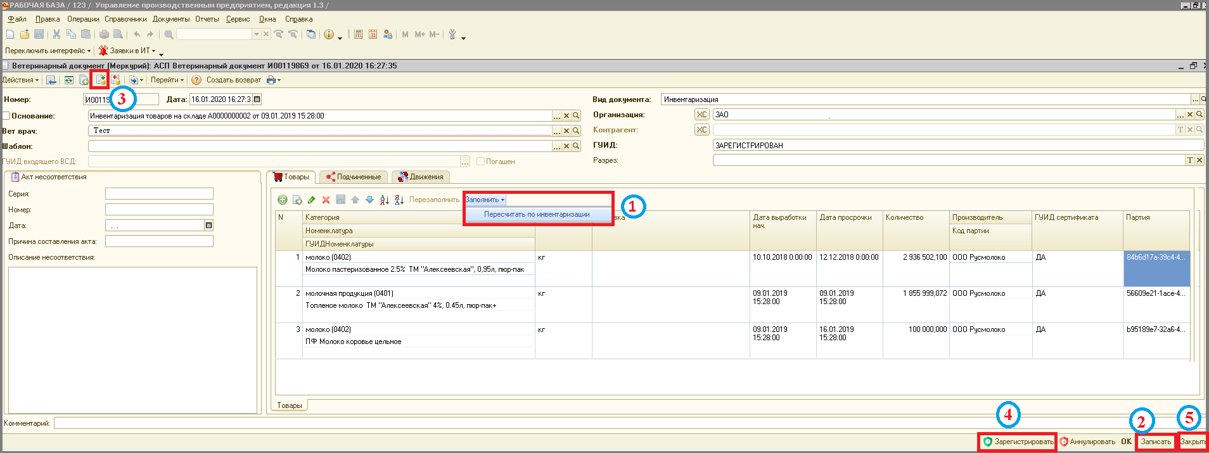This screenshot has width=1209, height=453.
Task: Click the magnifier Find icon in main toolbar
Action: click(169, 34)
